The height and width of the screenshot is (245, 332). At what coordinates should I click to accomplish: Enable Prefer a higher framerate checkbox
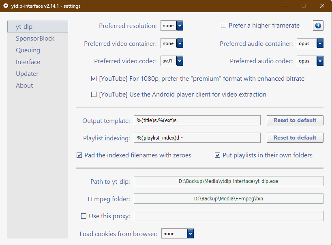pyautogui.click(x=223, y=26)
